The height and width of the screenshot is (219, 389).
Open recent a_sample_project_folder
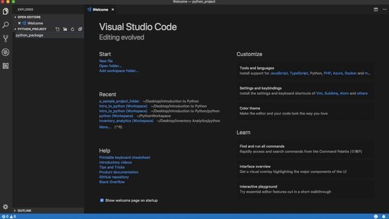(119, 101)
